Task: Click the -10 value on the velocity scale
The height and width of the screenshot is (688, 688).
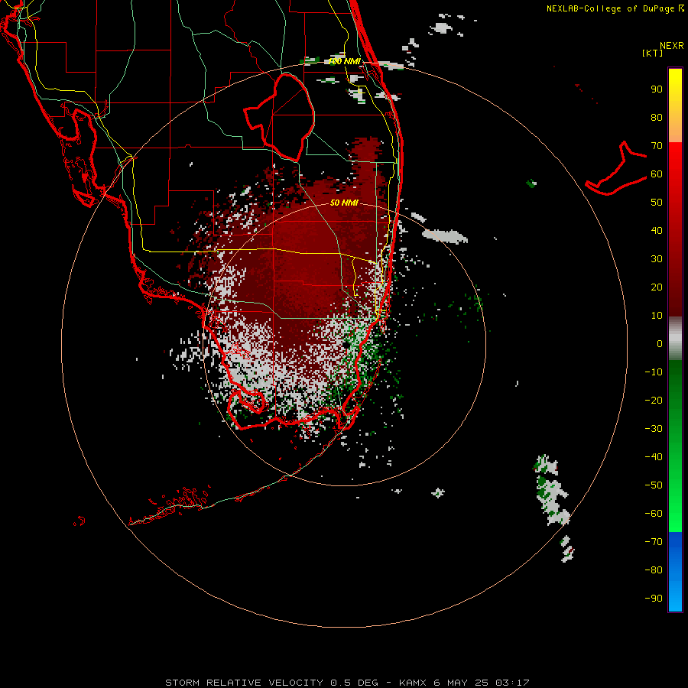Action: pyautogui.click(x=654, y=372)
